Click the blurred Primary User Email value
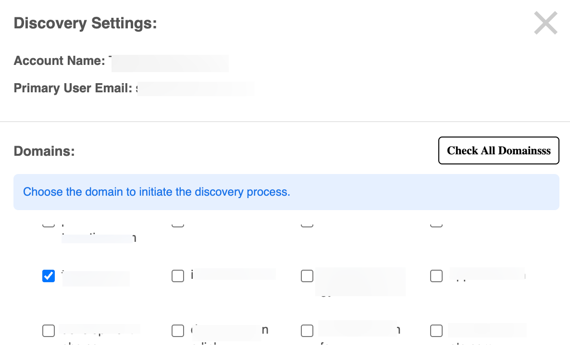 coord(196,89)
